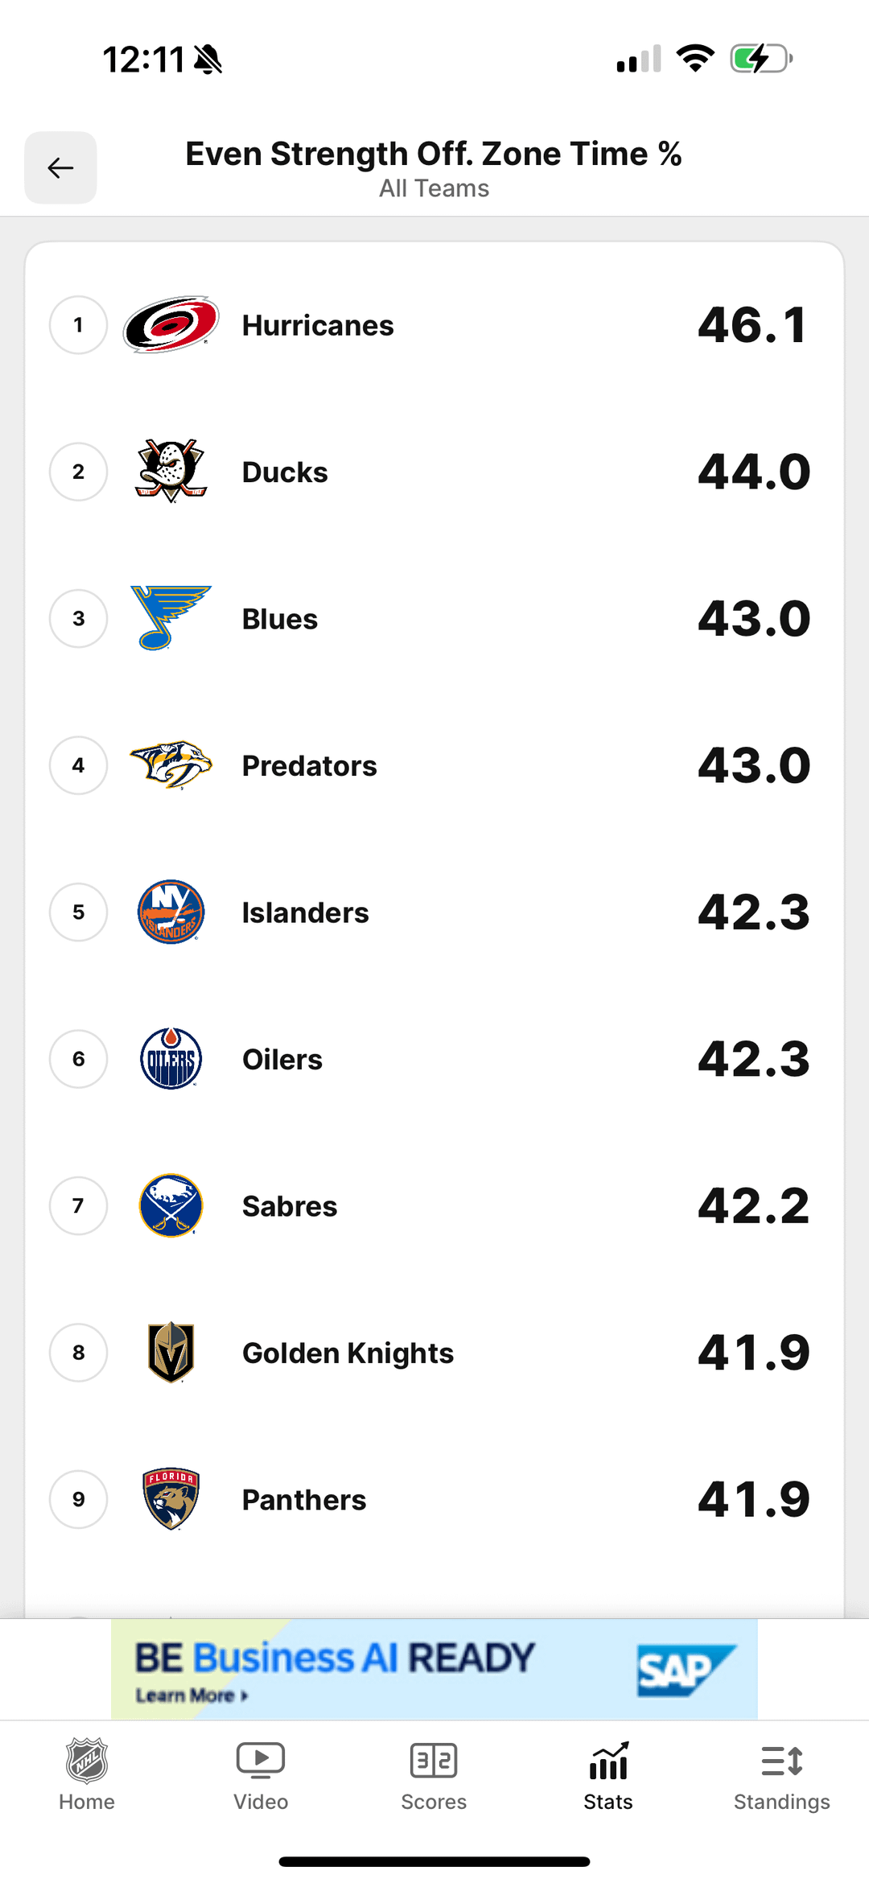Viewport: 869px width, 1883px height.
Task: Tap the Ducks team logo
Action: click(171, 471)
